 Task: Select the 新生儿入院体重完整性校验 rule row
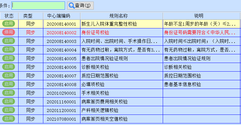[109, 24]
